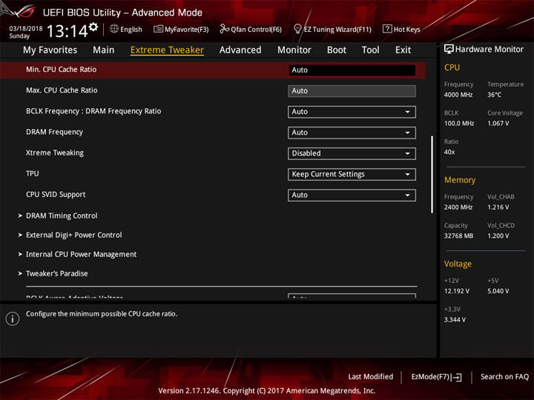Open the DRAM Frequency dropdown
534x400 pixels.
pyautogui.click(x=352, y=133)
